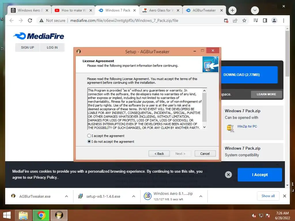Open the Action Center flag icon
The height and width of the screenshot is (221, 295).
click(x=268, y=216)
